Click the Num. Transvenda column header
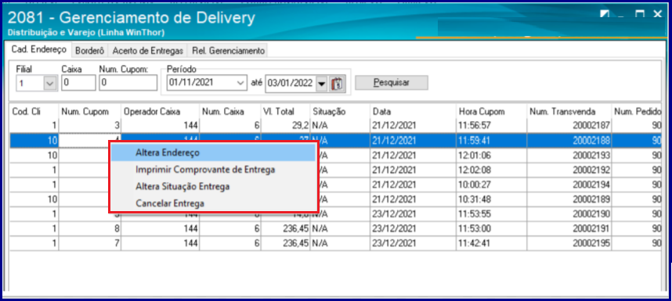Image resolution: width=672 pixels, height=301 pixels. coord(569,112)
